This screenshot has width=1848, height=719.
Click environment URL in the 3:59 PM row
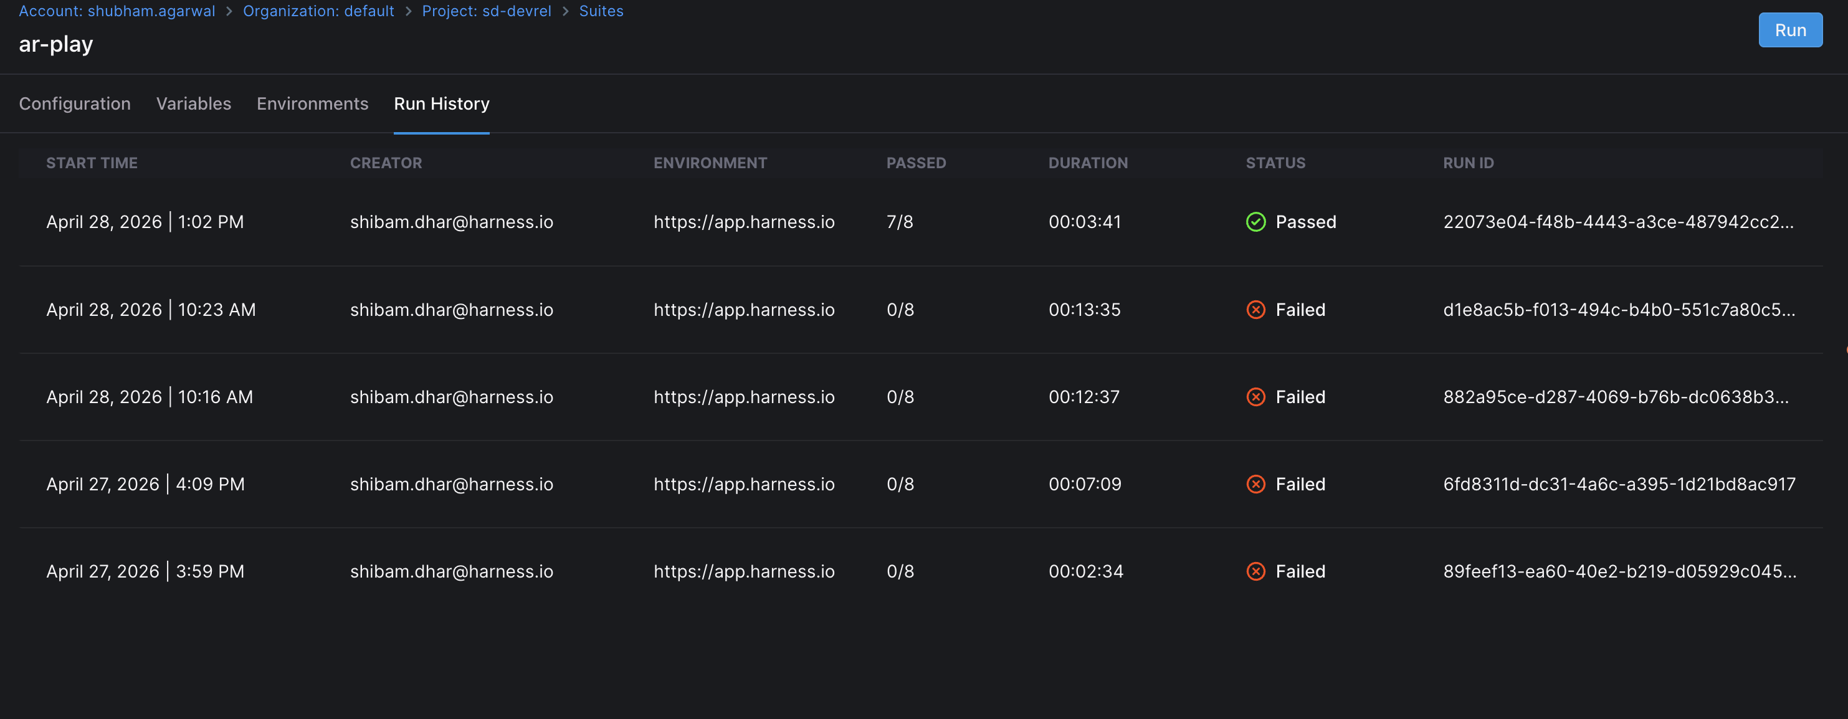pyautogui.click(x=744, y=572)
